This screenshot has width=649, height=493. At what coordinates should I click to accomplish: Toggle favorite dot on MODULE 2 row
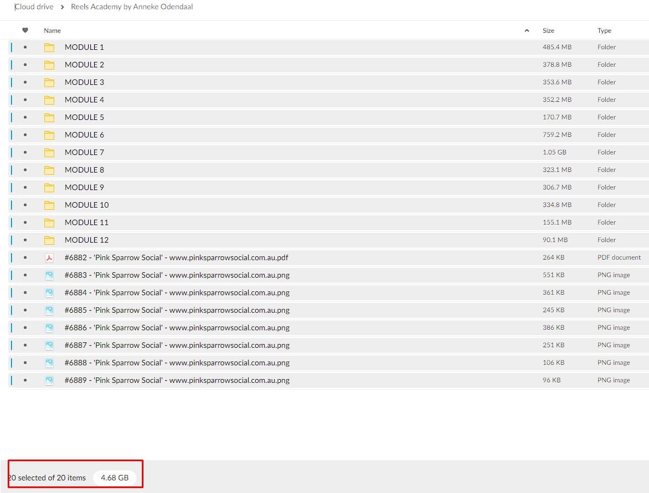(25, 65)
